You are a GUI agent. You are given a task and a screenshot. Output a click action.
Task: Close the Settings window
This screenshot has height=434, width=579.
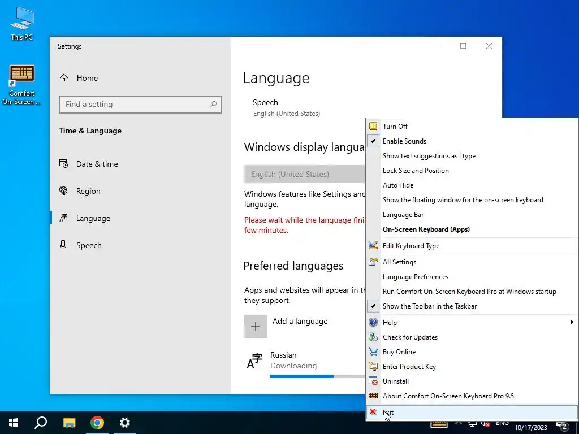pyautogui.click(x=489, y=46)
